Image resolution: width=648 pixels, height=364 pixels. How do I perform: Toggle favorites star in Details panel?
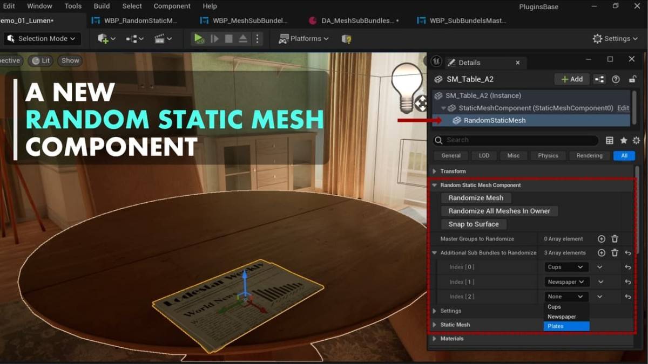click(624, 140)
